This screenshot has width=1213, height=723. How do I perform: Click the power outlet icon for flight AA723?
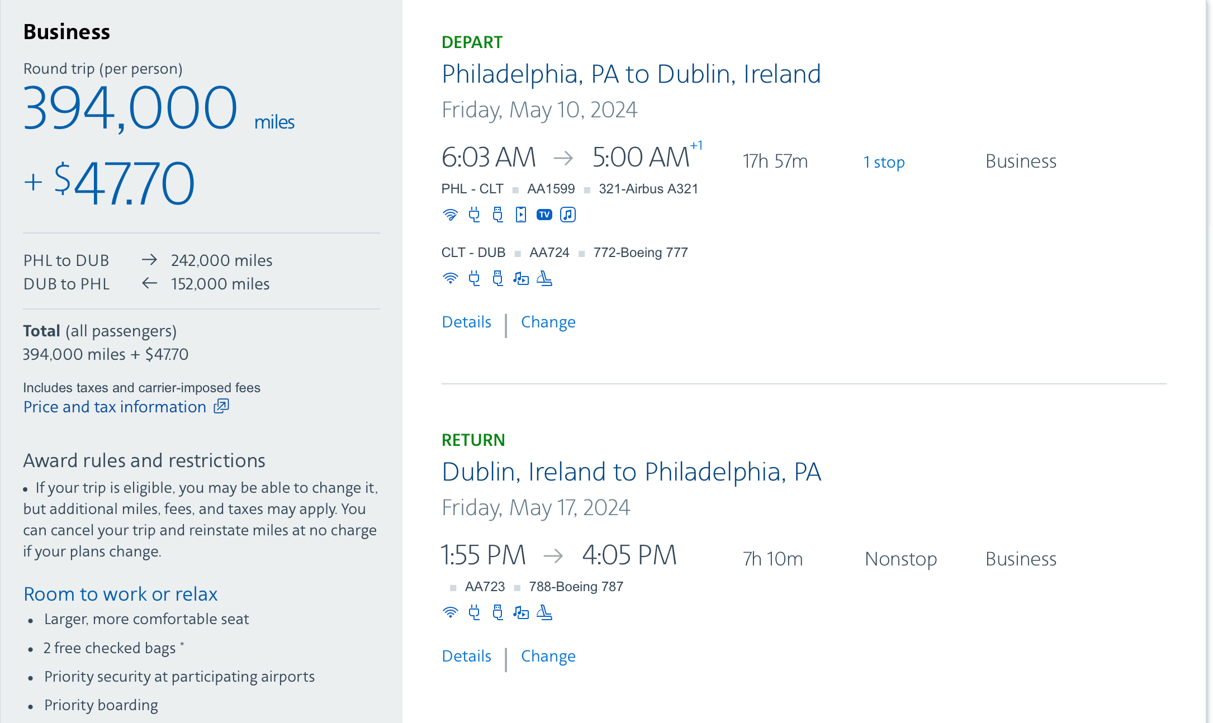(474, 612)
